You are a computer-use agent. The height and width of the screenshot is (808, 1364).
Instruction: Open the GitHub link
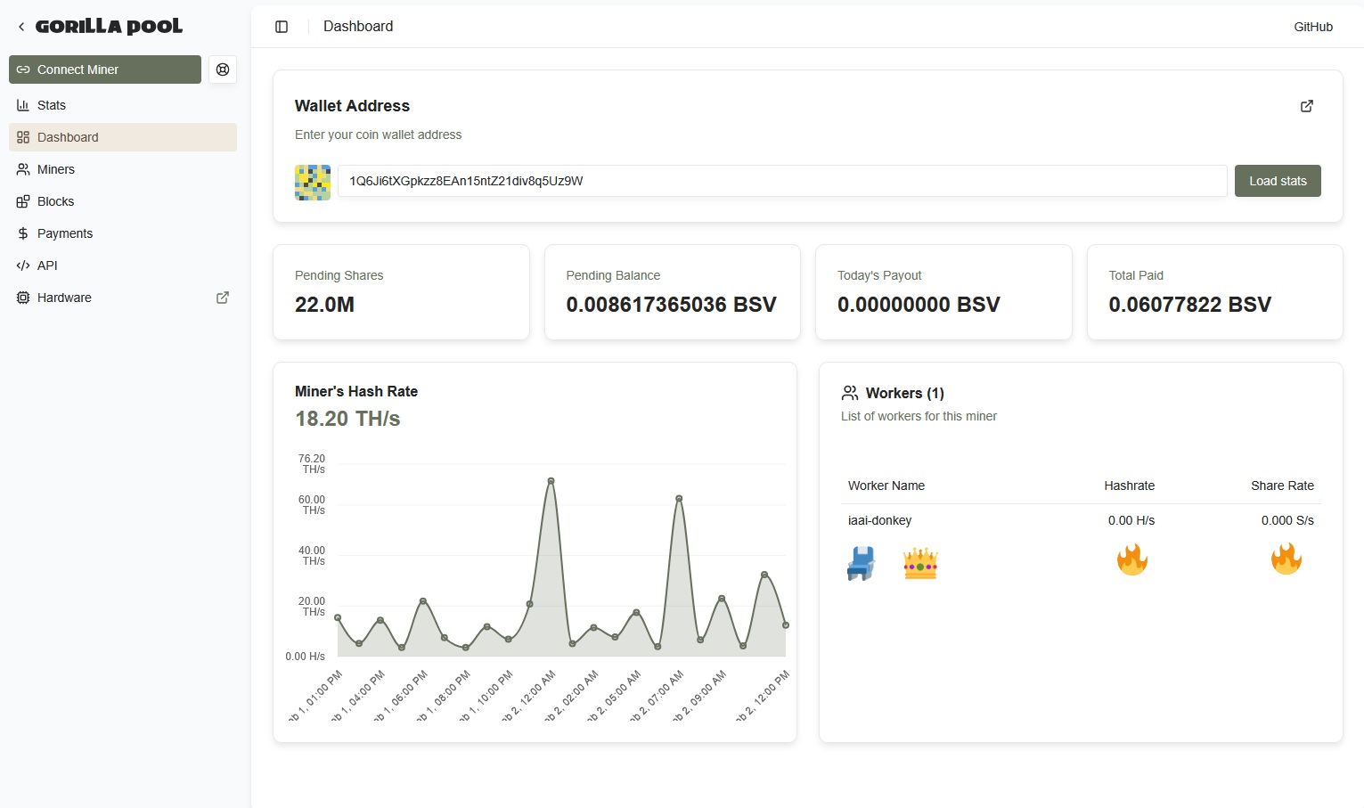(x=1313, y=27)
